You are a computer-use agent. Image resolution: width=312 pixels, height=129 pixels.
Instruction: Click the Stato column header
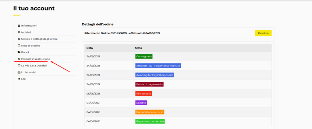138,48
